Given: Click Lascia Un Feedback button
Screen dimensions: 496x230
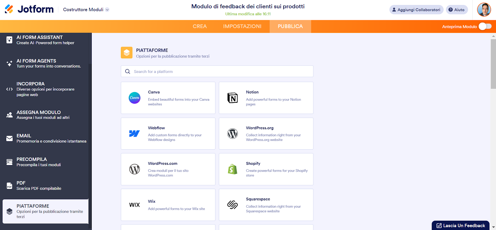Looking at the screenshot, I should [x=461, y=225].
